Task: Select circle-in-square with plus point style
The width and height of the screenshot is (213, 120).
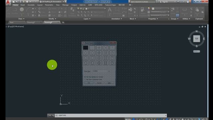Action: point(99,63)
